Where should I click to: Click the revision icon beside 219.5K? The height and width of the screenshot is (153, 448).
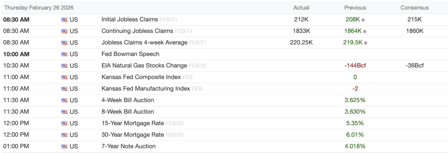coord(365,43)
